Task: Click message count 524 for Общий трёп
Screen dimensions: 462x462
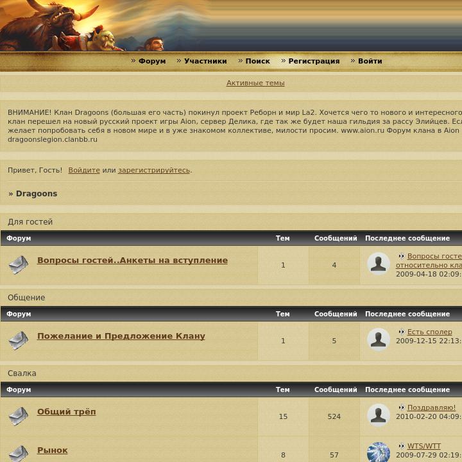Action: pos(334,416)
